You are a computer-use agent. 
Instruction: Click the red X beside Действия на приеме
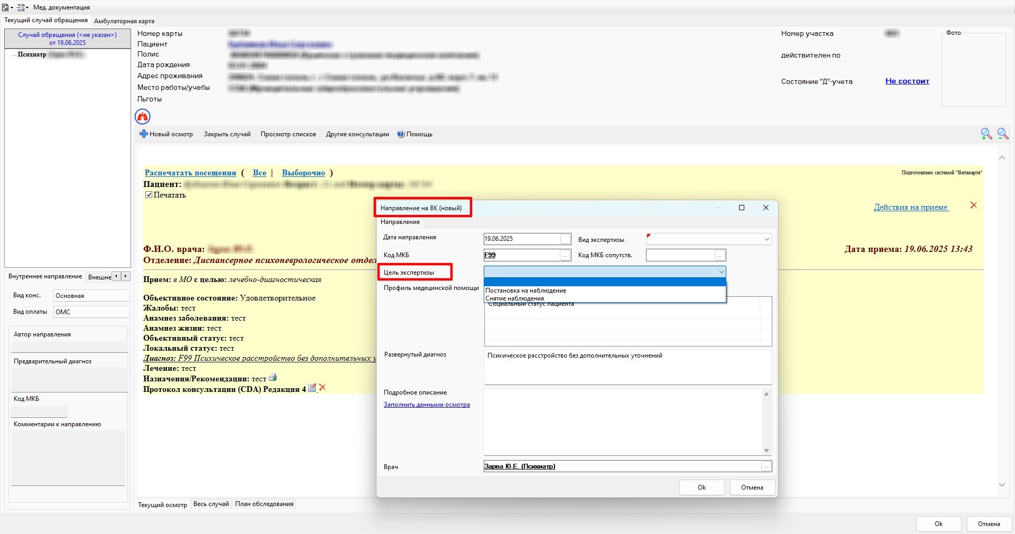pos(973,205)
